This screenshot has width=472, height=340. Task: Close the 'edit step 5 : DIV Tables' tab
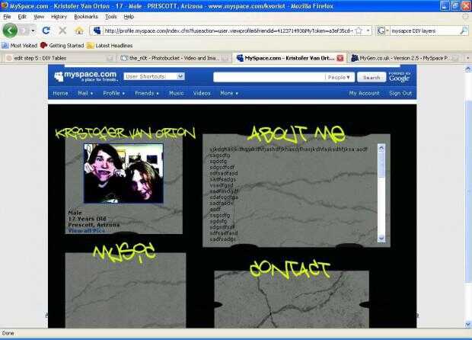tap(110, 58)
